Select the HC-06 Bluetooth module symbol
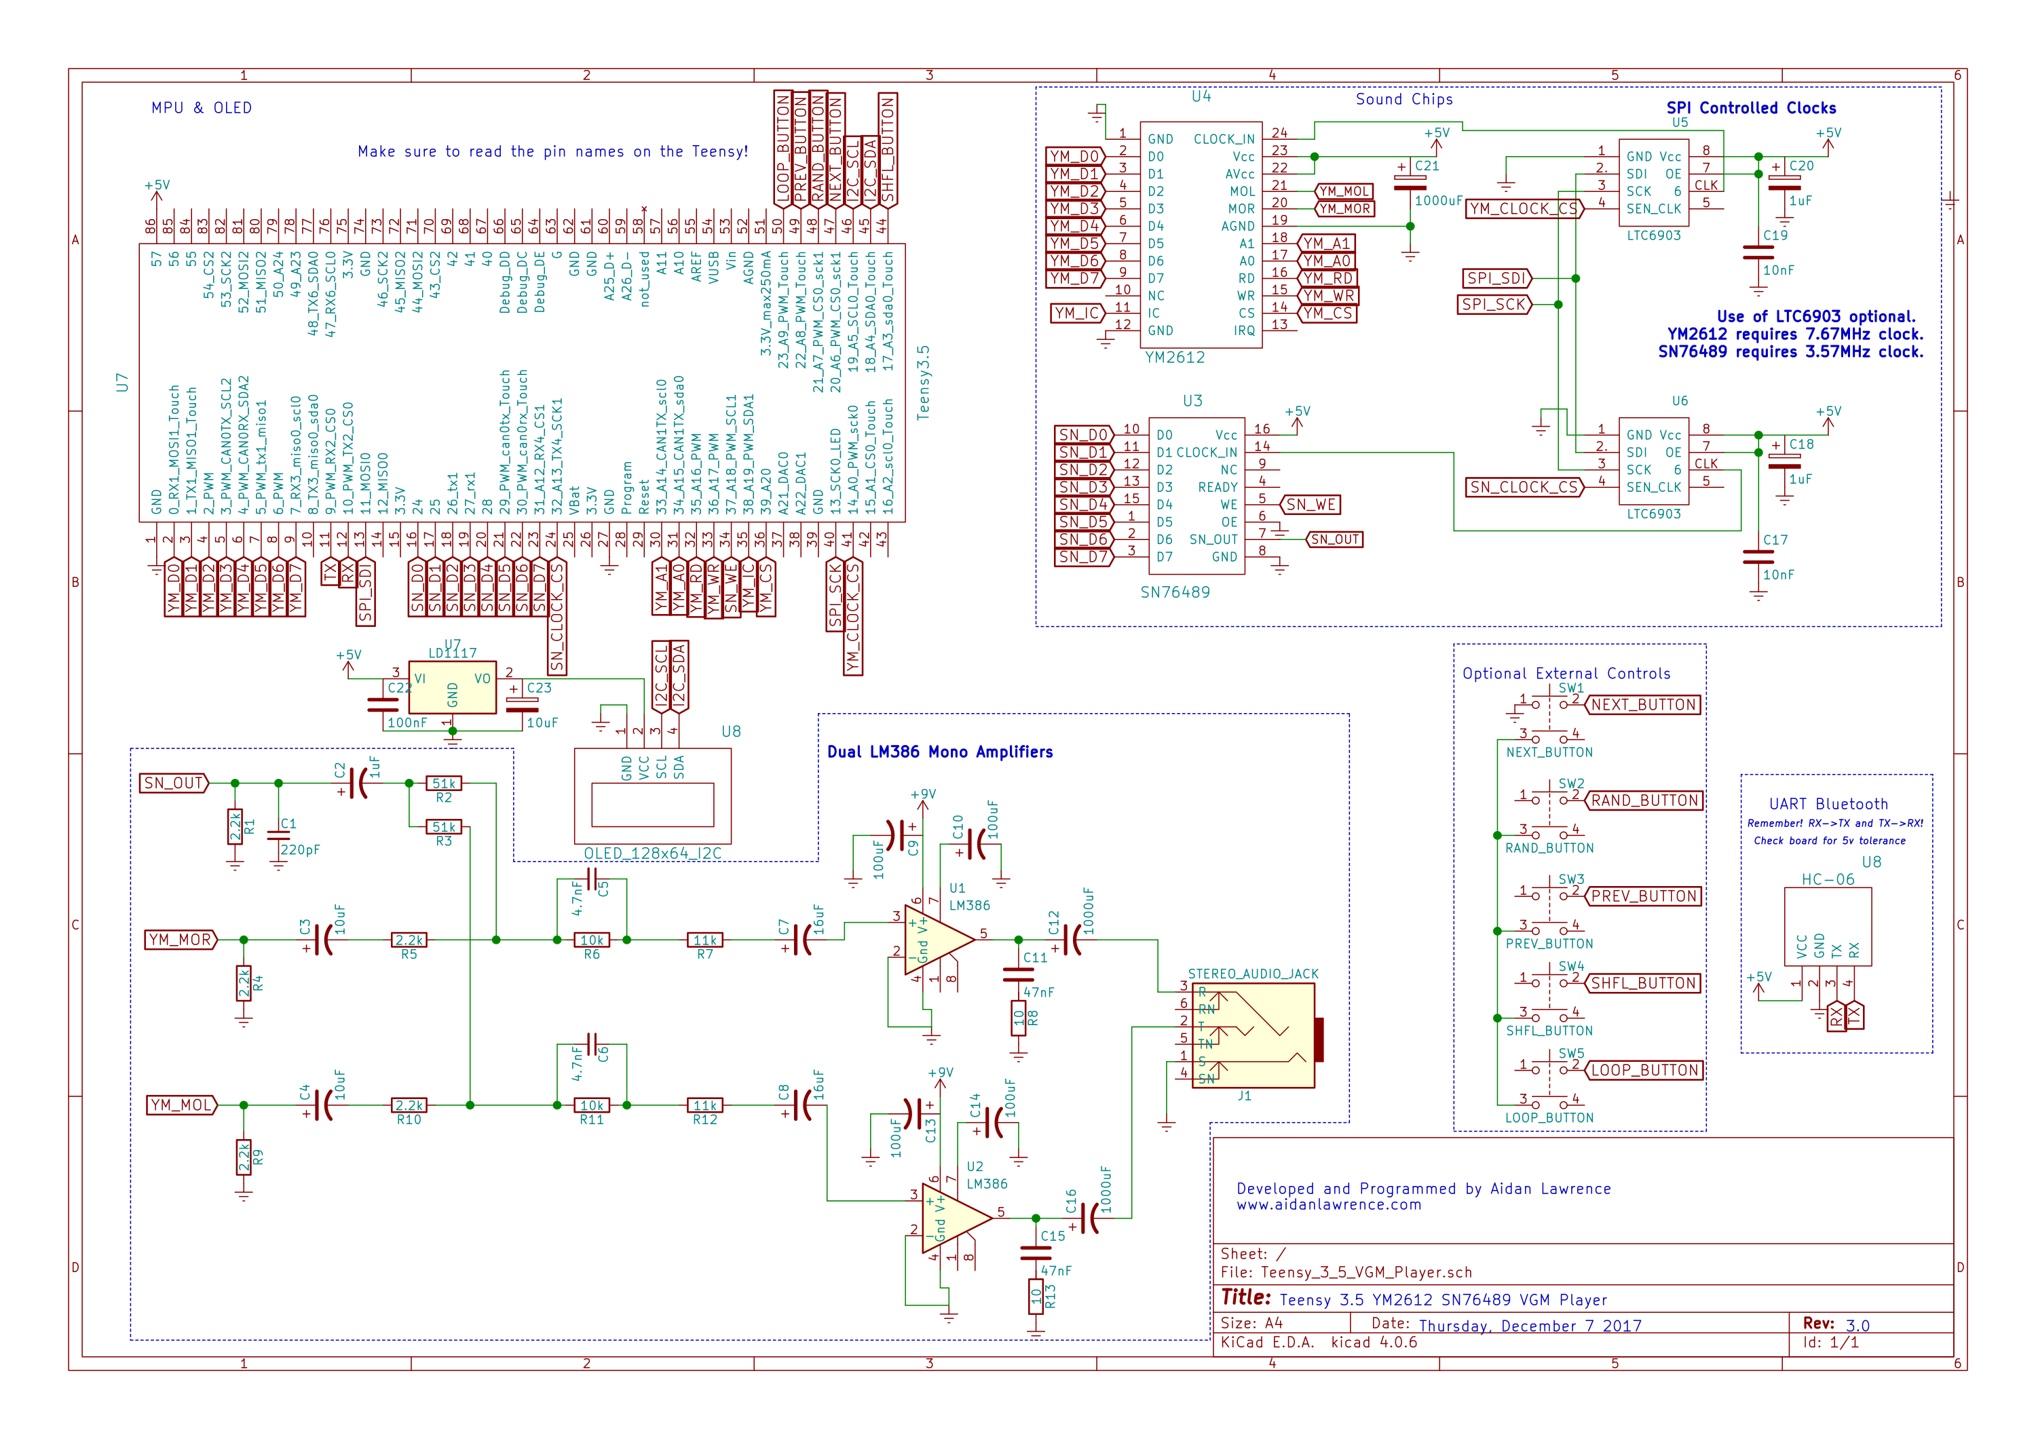Image resolution: width=2036 pixels, height=1439 pixels. [x=1828, y=925]
